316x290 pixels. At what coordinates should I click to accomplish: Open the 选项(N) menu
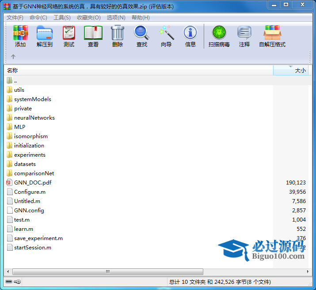116,18
